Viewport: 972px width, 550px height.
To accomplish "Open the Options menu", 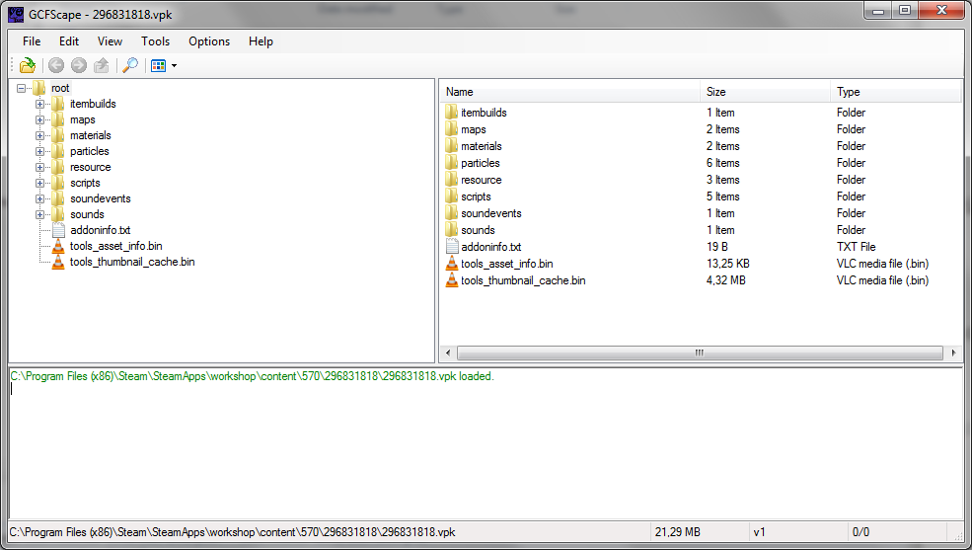I will [x=209, y=41].
